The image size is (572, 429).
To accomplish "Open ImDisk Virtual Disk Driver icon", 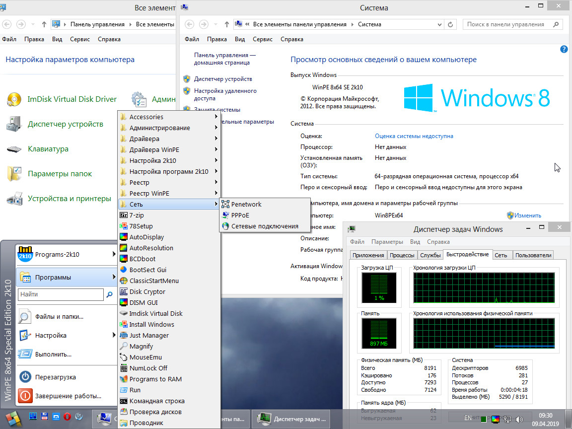I will (14, 99).
